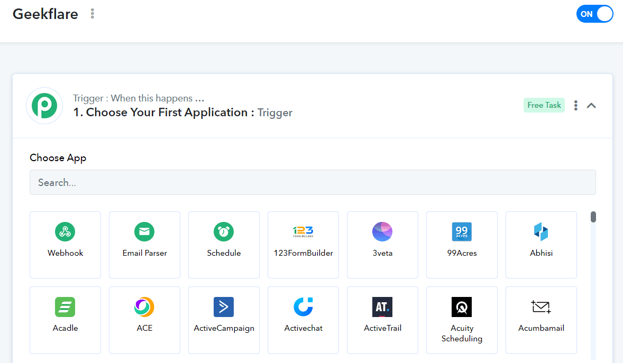Click the Choose App heading
This screenshot has width=623, height=363.
pos(58,157)
